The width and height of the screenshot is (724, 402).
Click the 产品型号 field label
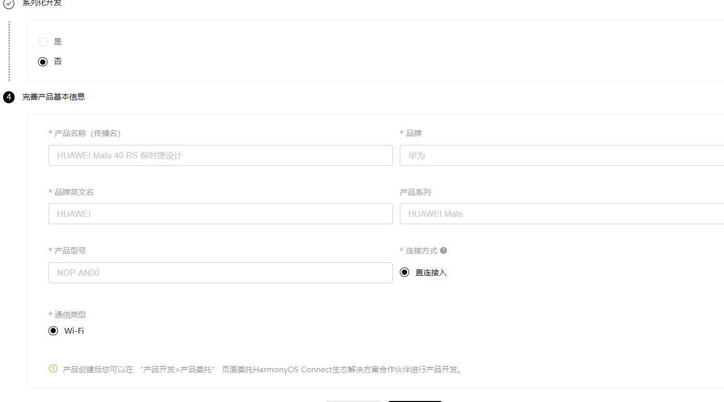point(70,251)
